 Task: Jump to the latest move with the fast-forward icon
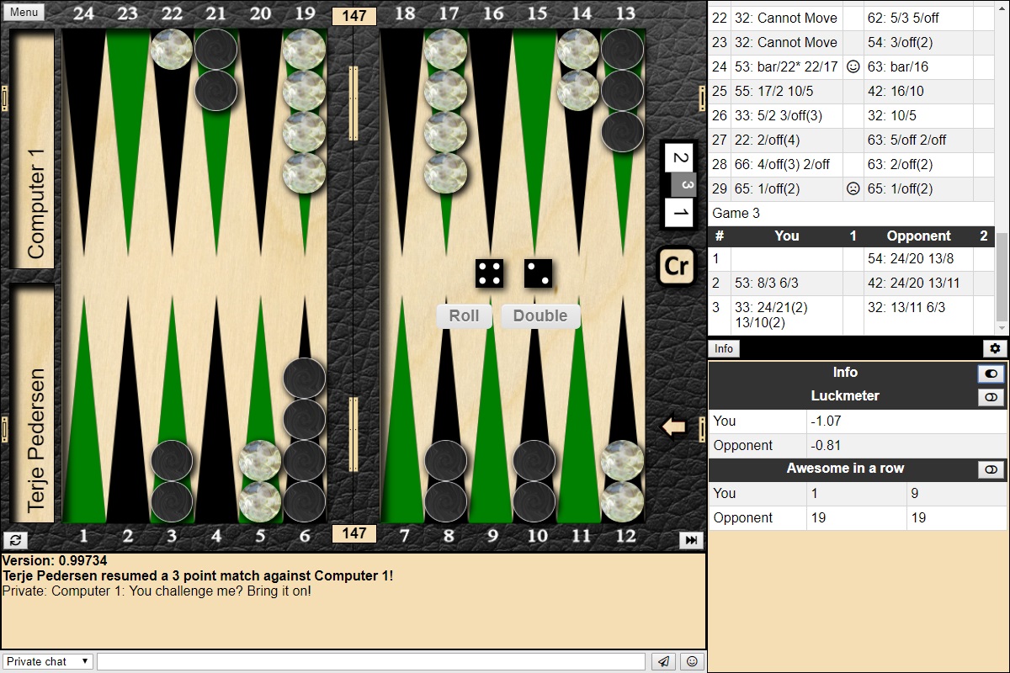pyautogui.click(x=692, y=540)
